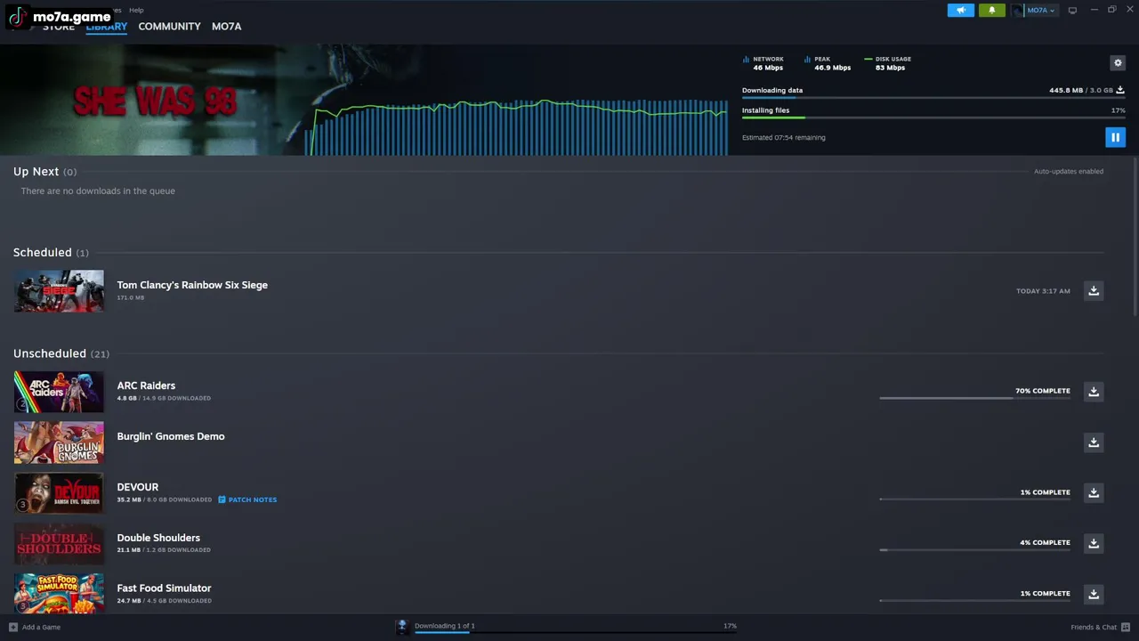Click the Downloading data progress bar
Viewport: 1139px width, 641px height.
(933, 97)
